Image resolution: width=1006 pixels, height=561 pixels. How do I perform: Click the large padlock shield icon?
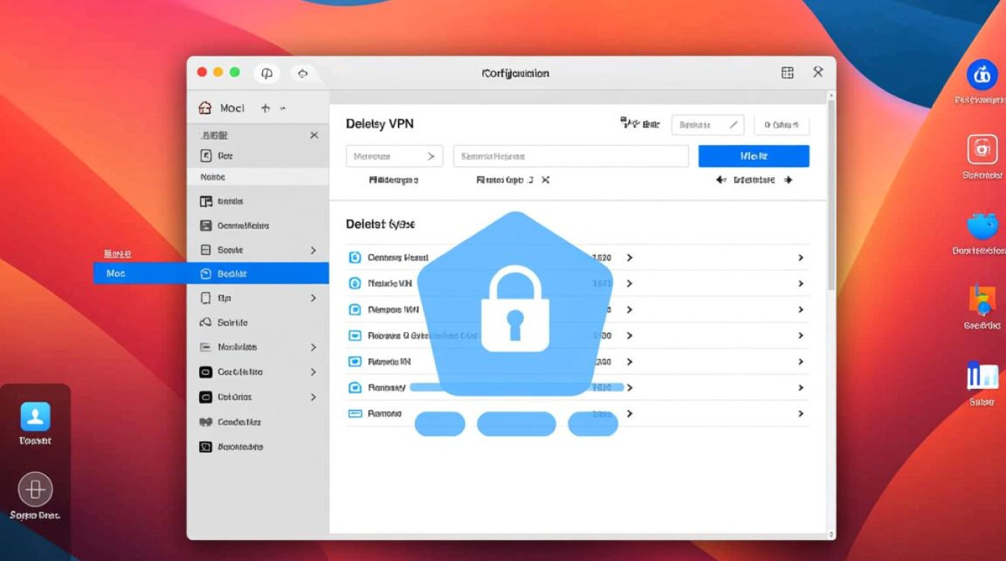[x=515, y=307]
